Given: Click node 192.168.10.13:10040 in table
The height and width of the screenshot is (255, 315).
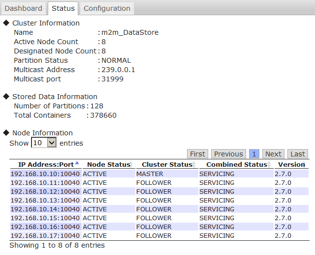Looking at the screenshot, I should coord(45,201).
